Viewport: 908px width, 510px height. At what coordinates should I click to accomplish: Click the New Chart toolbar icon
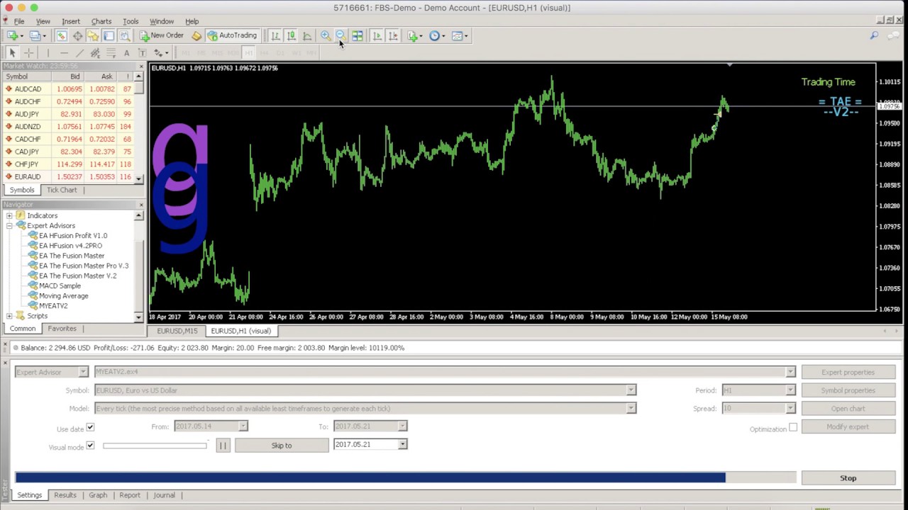[x=13, y=35]
